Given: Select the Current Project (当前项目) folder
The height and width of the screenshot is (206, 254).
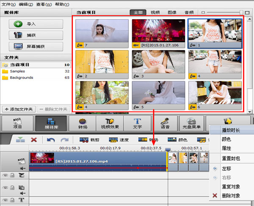Looking at the screenshot, I should click(x=36, y=65).
